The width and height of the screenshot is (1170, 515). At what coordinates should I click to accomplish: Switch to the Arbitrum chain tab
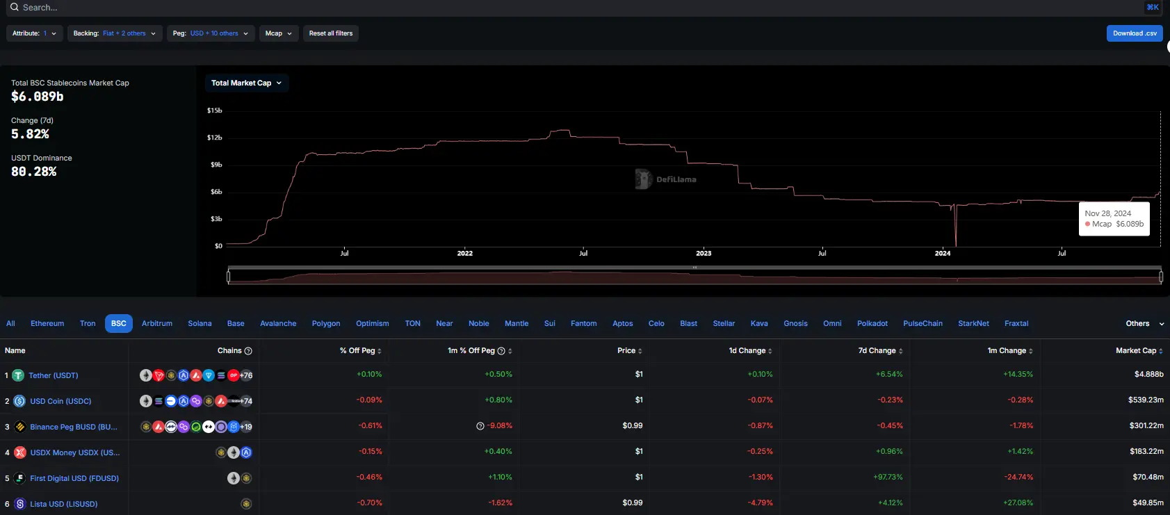tap(157, 323)
